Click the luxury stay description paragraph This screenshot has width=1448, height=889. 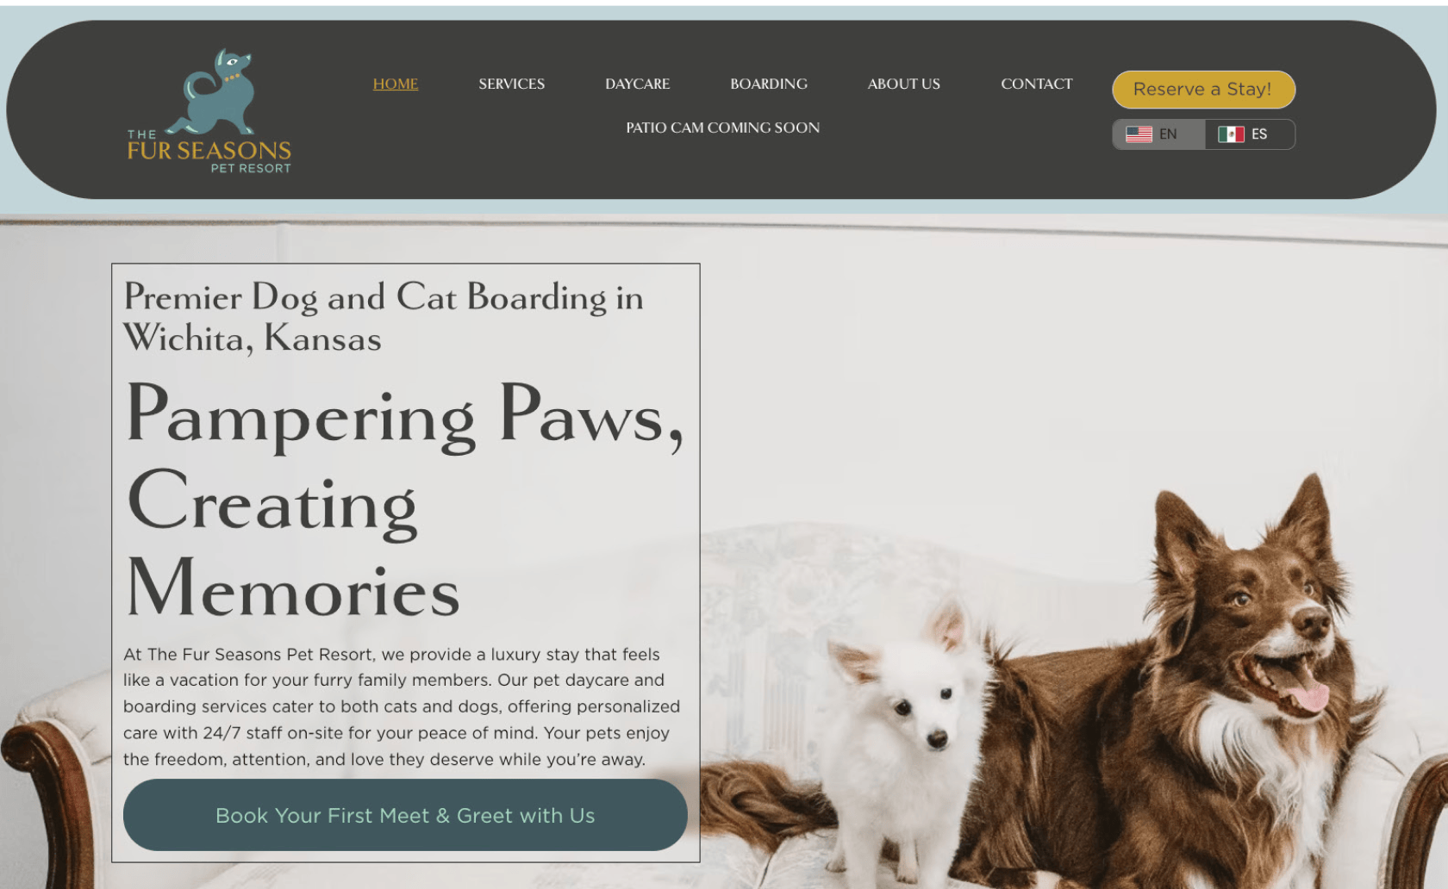pyautogui.click(x=402, y=706)
